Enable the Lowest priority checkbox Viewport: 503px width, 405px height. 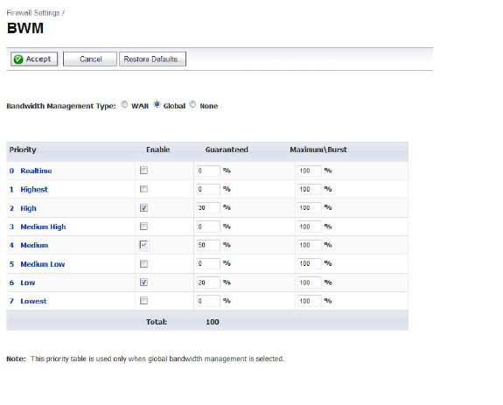tap(143, 301)
